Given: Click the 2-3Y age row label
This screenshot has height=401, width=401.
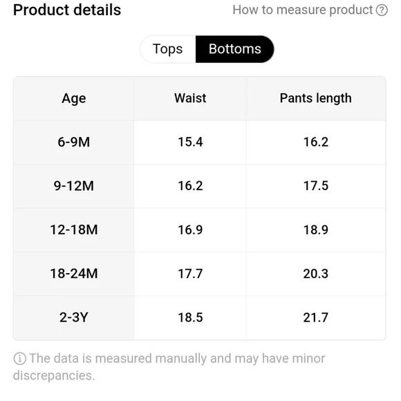Looking at the screenshot, I should pos(74,317).
